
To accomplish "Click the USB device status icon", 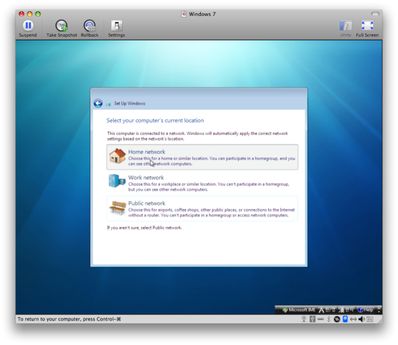I will click(312, 319).
